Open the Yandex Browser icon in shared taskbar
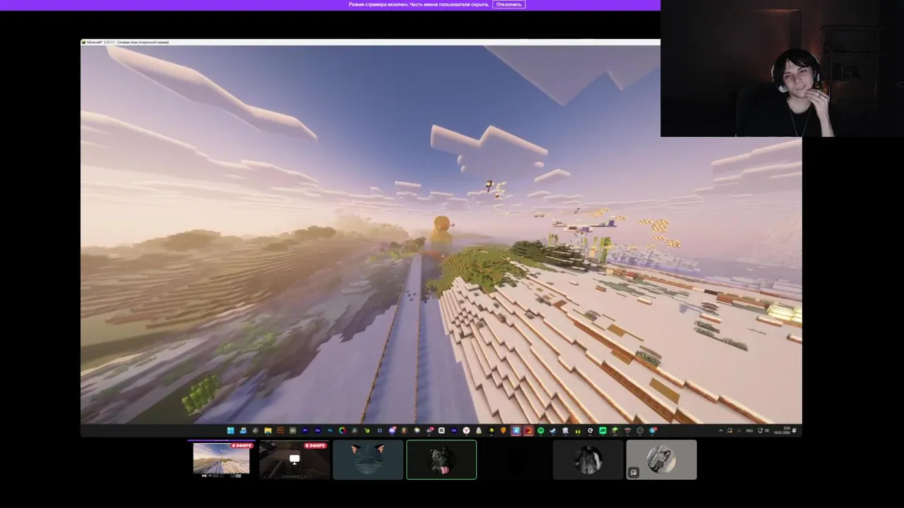904x508 pixels. click(x=466, y=430)
